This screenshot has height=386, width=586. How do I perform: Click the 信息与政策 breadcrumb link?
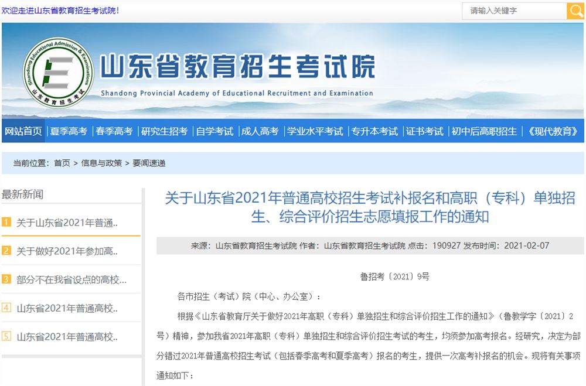coord(101,163)
